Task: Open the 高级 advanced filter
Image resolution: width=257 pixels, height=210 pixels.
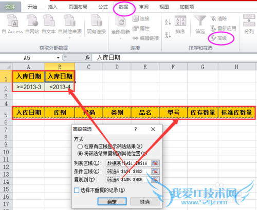Action: point(219,38)
